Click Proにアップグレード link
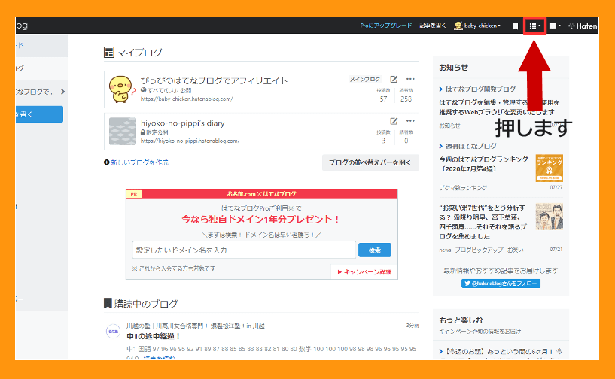 coord(386,26)
